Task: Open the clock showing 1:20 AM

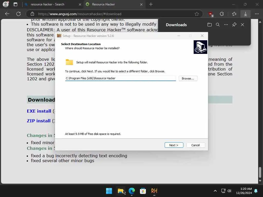Action: 244,191
